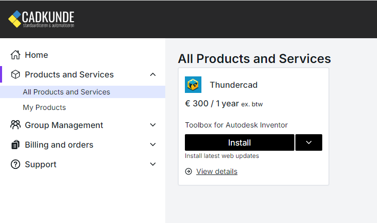Viewport: 377px width, 223px height.
Task: Expand the Billing and orders chevron
Action: pyautogui.click(x=153, y=145)
